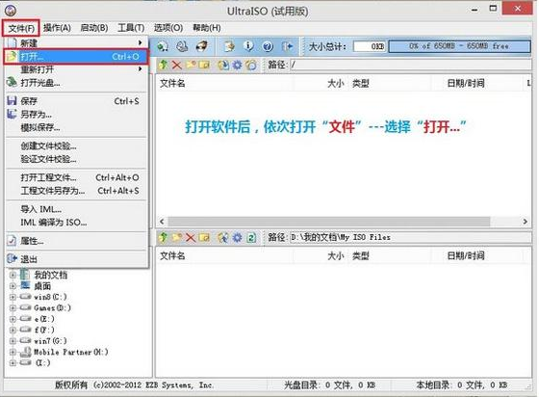Image resolution: width=539 pixels, height=397 pixels.
Task: Click the UltraISO app icon in title bar
Action: pyautogui.click(x=11, y=10)
